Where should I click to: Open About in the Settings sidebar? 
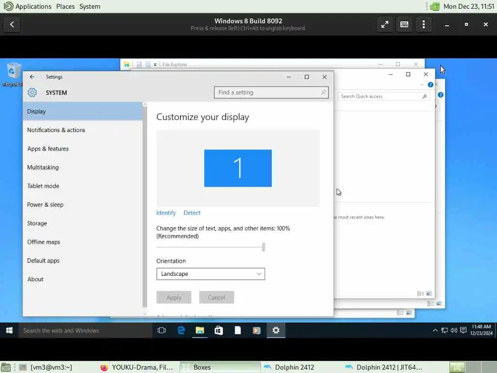(83, 279)
